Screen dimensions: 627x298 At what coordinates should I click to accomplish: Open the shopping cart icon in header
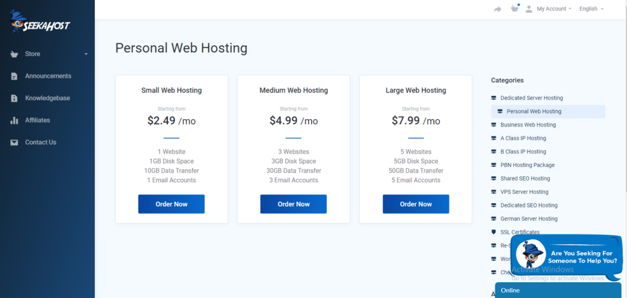(514, 9)
